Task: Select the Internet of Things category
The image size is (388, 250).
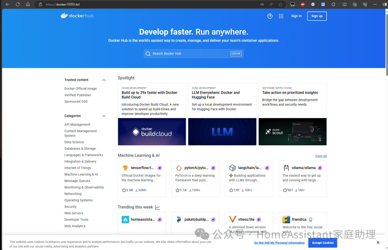Action: pos(78,168)
